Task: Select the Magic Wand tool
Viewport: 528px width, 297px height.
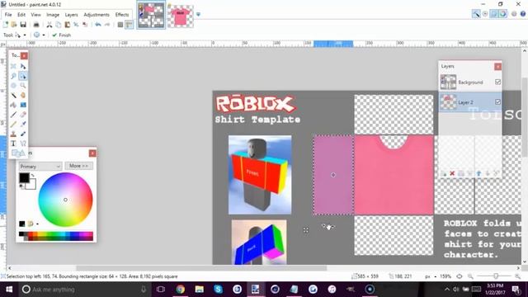Action: 13,96
